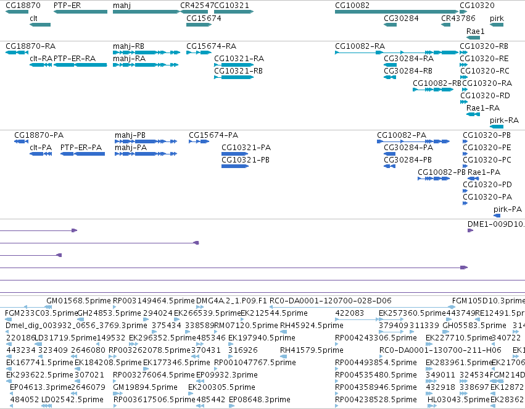Open the CR43786 gene label
The width and height of the screenshot is (525, 409).
(x=458, y=19)
